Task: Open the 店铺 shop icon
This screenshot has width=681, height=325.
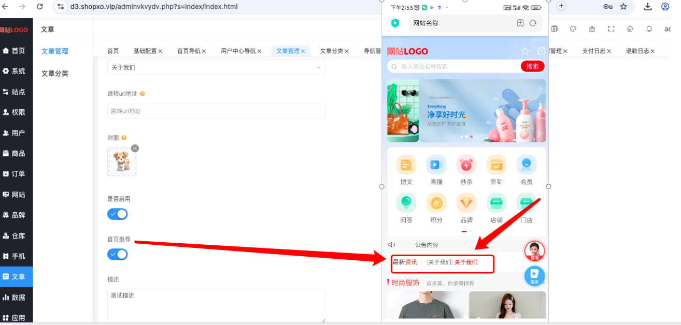Action: coord(496,203)
